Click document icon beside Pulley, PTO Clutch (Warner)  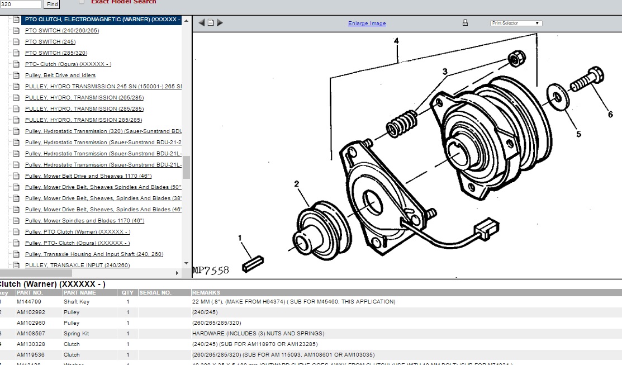16,232
